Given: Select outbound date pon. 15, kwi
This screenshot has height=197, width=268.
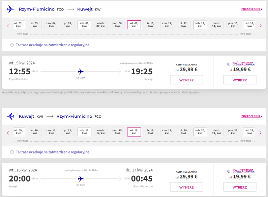Looking at the screenshot, I should click(233, 25).
